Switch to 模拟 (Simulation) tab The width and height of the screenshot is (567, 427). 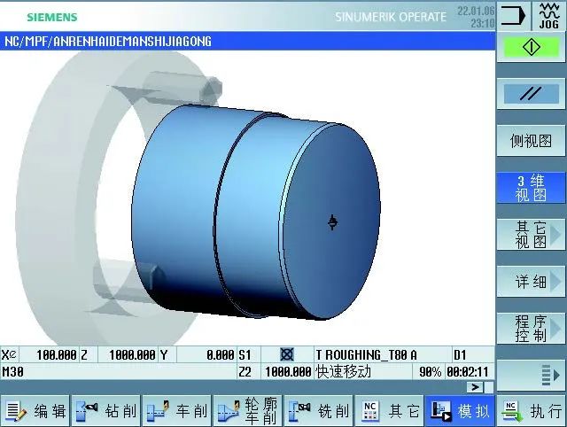click(460, 411)
